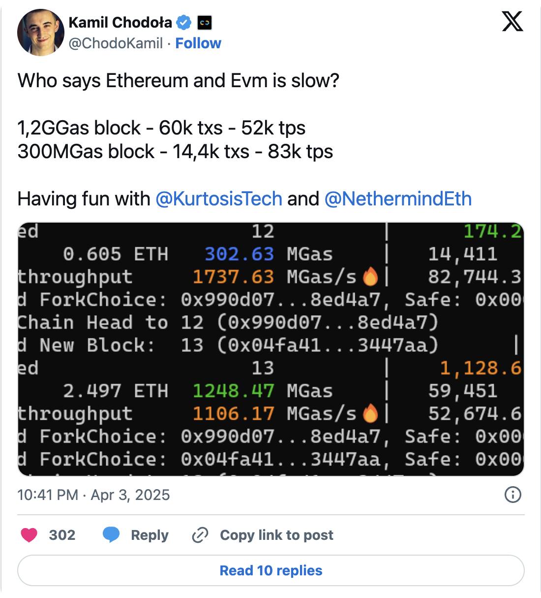Open Kamil Chodoła's profile picture
The height and width of the screenshot is (598, 541).
[x=41, y=33]
